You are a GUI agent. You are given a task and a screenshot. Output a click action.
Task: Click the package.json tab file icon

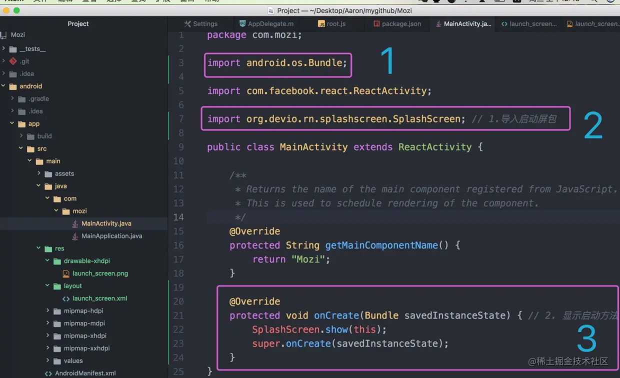(376, 23)
